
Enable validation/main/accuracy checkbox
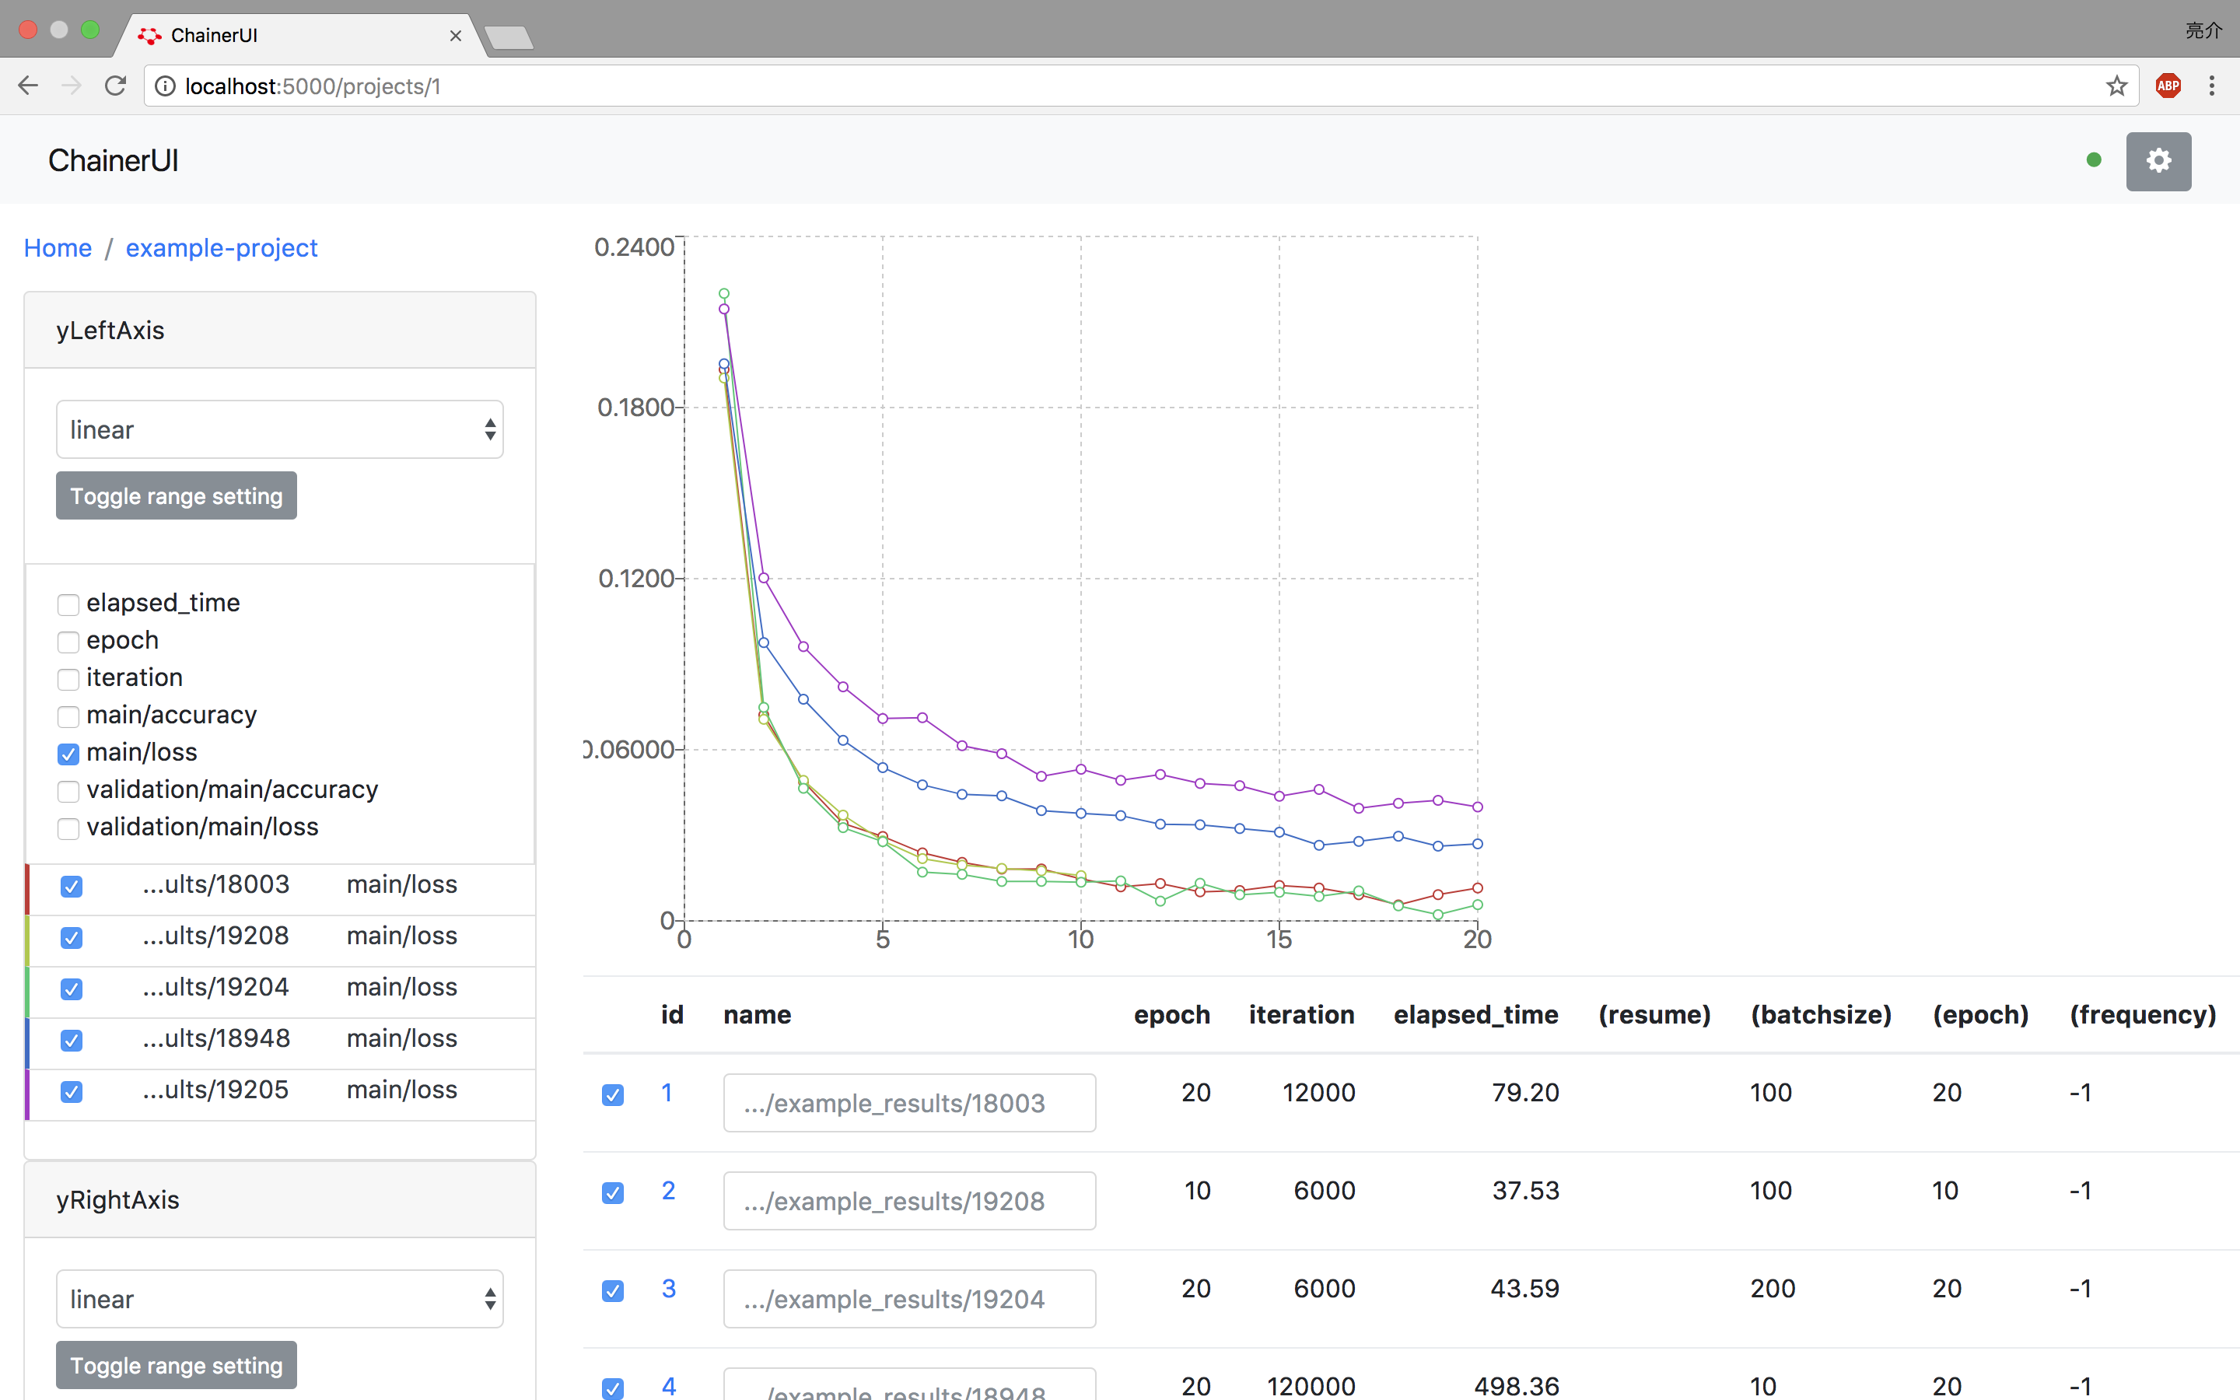click(x=68, y=791)
